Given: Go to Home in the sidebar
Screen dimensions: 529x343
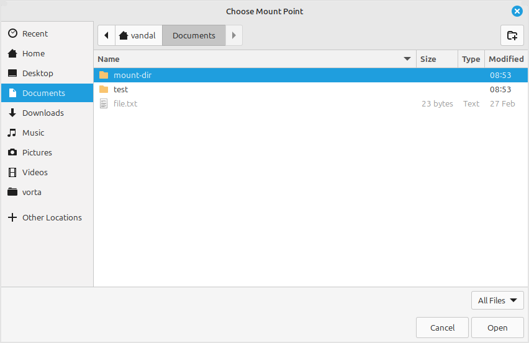Looking at the screenshot, I should pyautogui.click(x=34, y=53).
